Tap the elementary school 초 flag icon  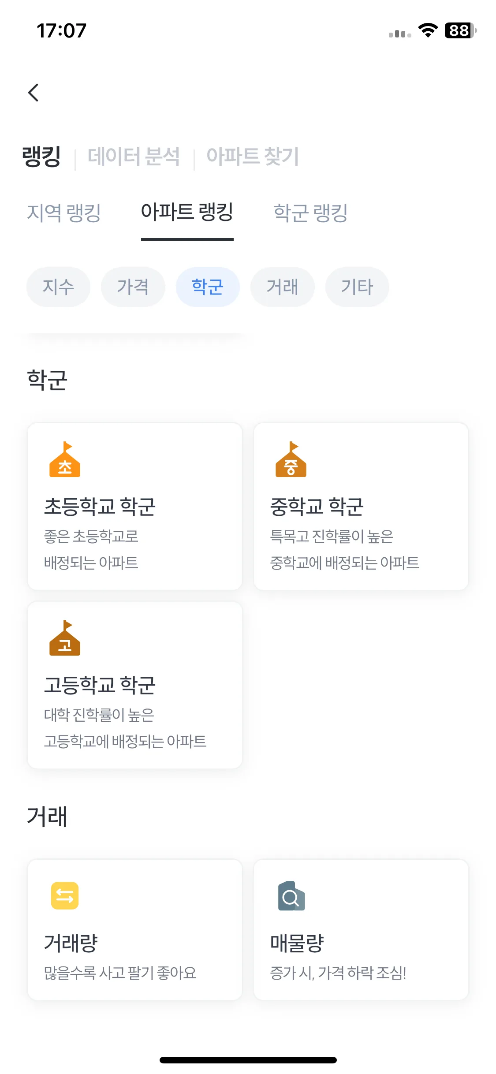click(65, 459)
